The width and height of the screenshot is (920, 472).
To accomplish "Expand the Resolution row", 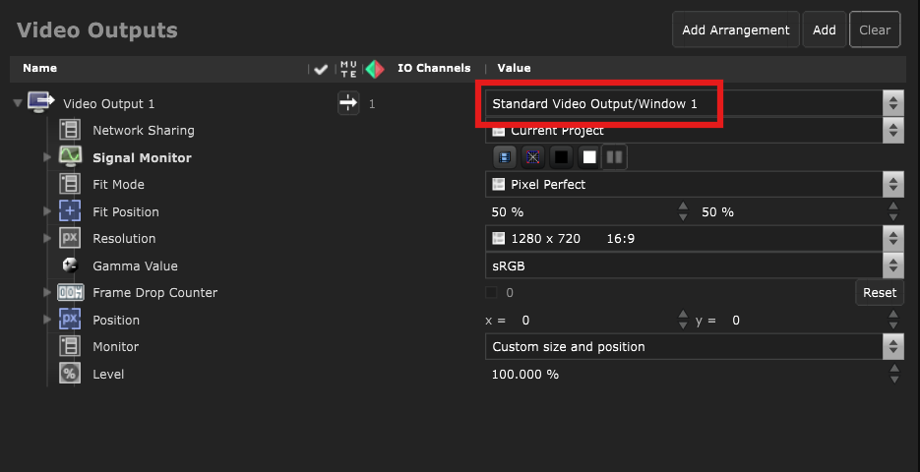I will 47,239.
